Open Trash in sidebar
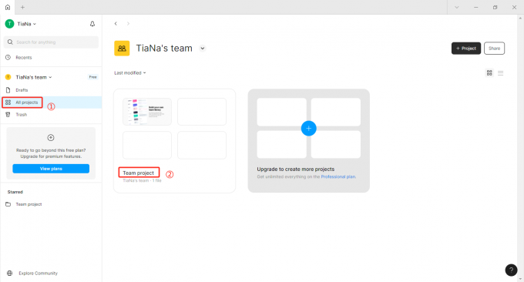524x282 pixels. pos(21,115)
